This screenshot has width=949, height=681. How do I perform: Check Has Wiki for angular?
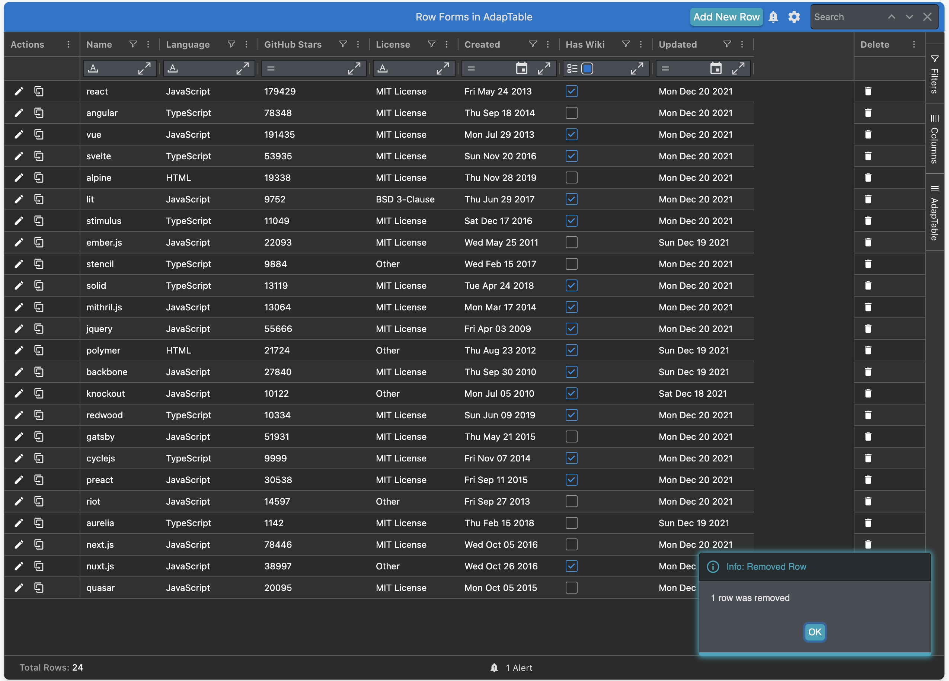point(572,113)
